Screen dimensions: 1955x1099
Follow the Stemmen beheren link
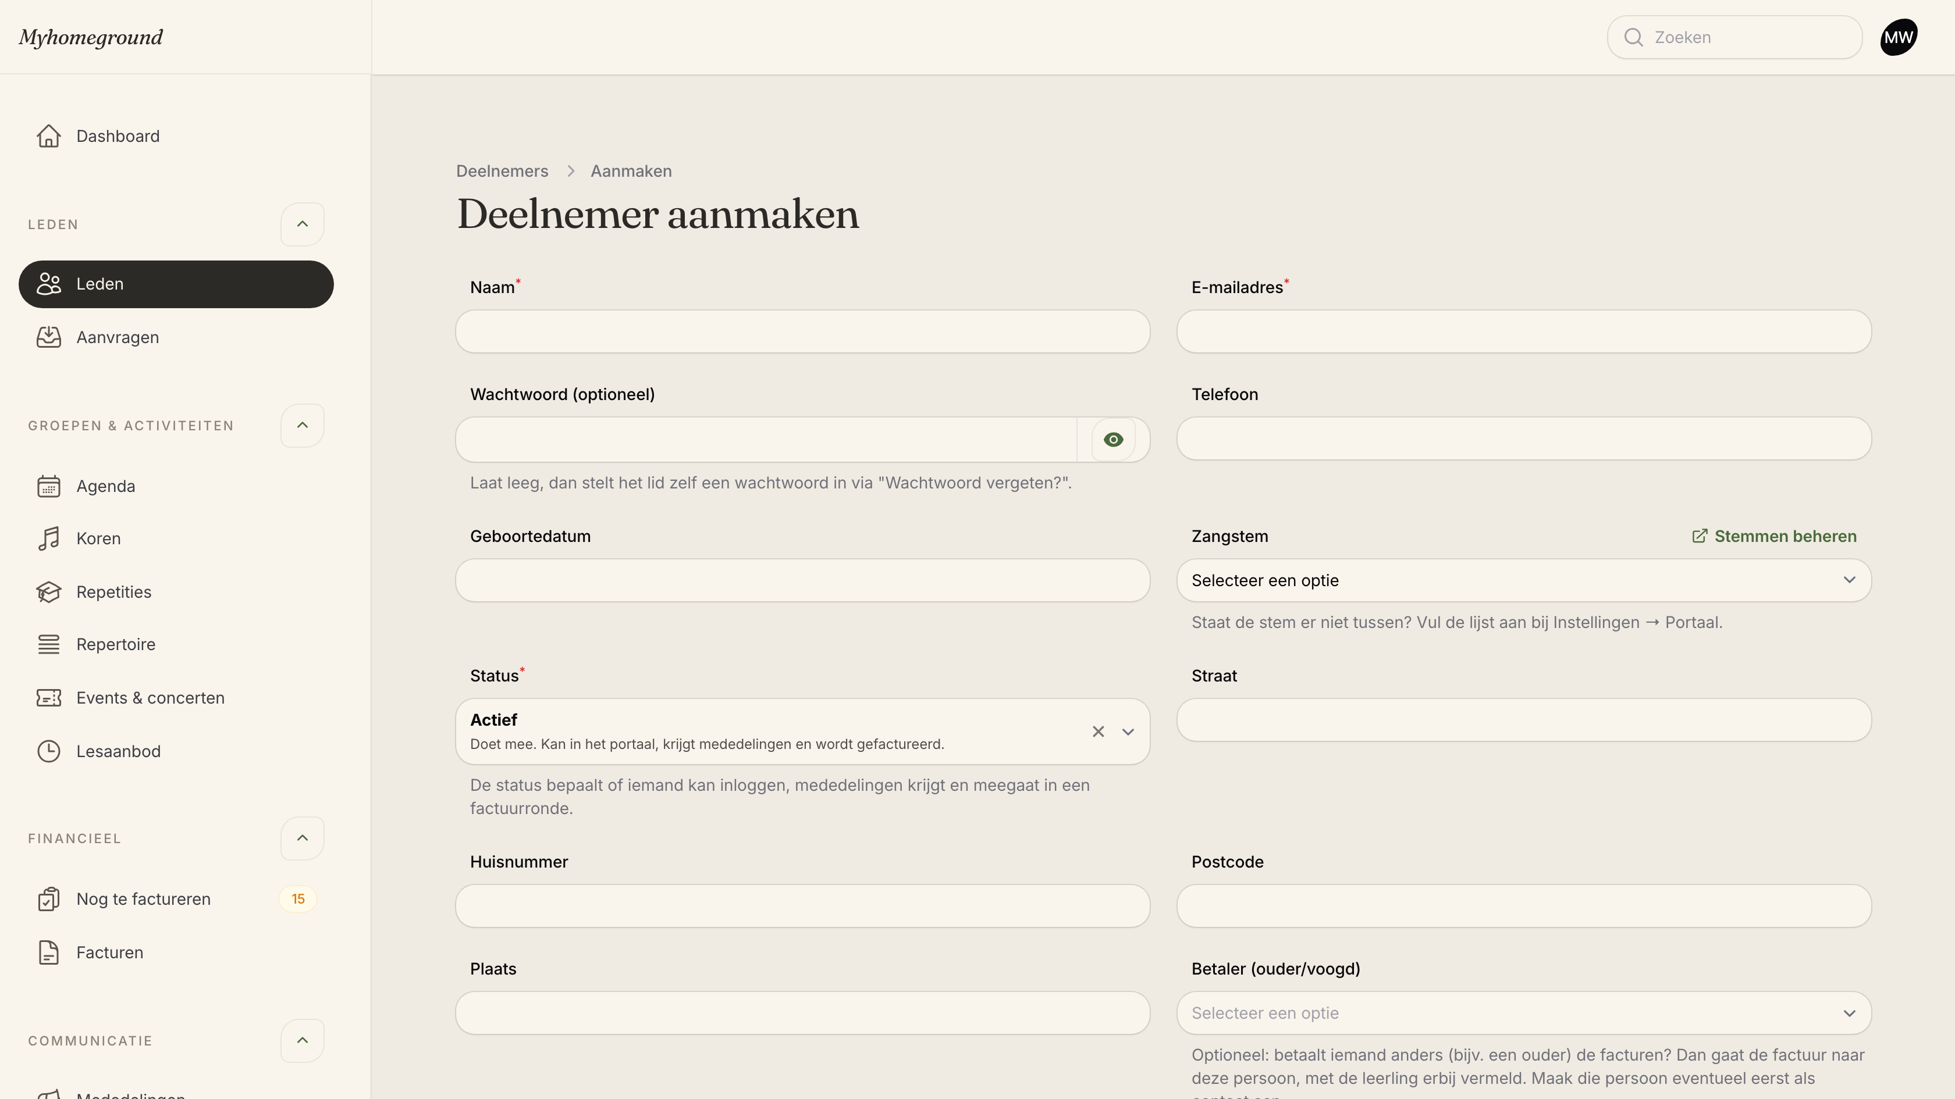pyautogui.click(x=1775, y=536)
